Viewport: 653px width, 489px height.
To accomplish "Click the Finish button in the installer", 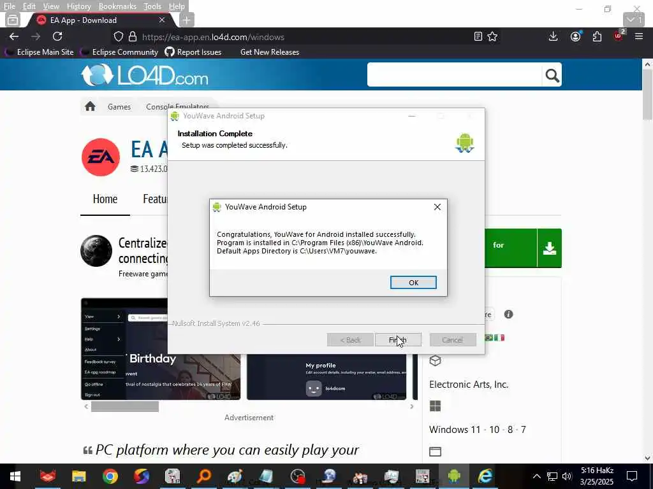I will tap(398, 340).
